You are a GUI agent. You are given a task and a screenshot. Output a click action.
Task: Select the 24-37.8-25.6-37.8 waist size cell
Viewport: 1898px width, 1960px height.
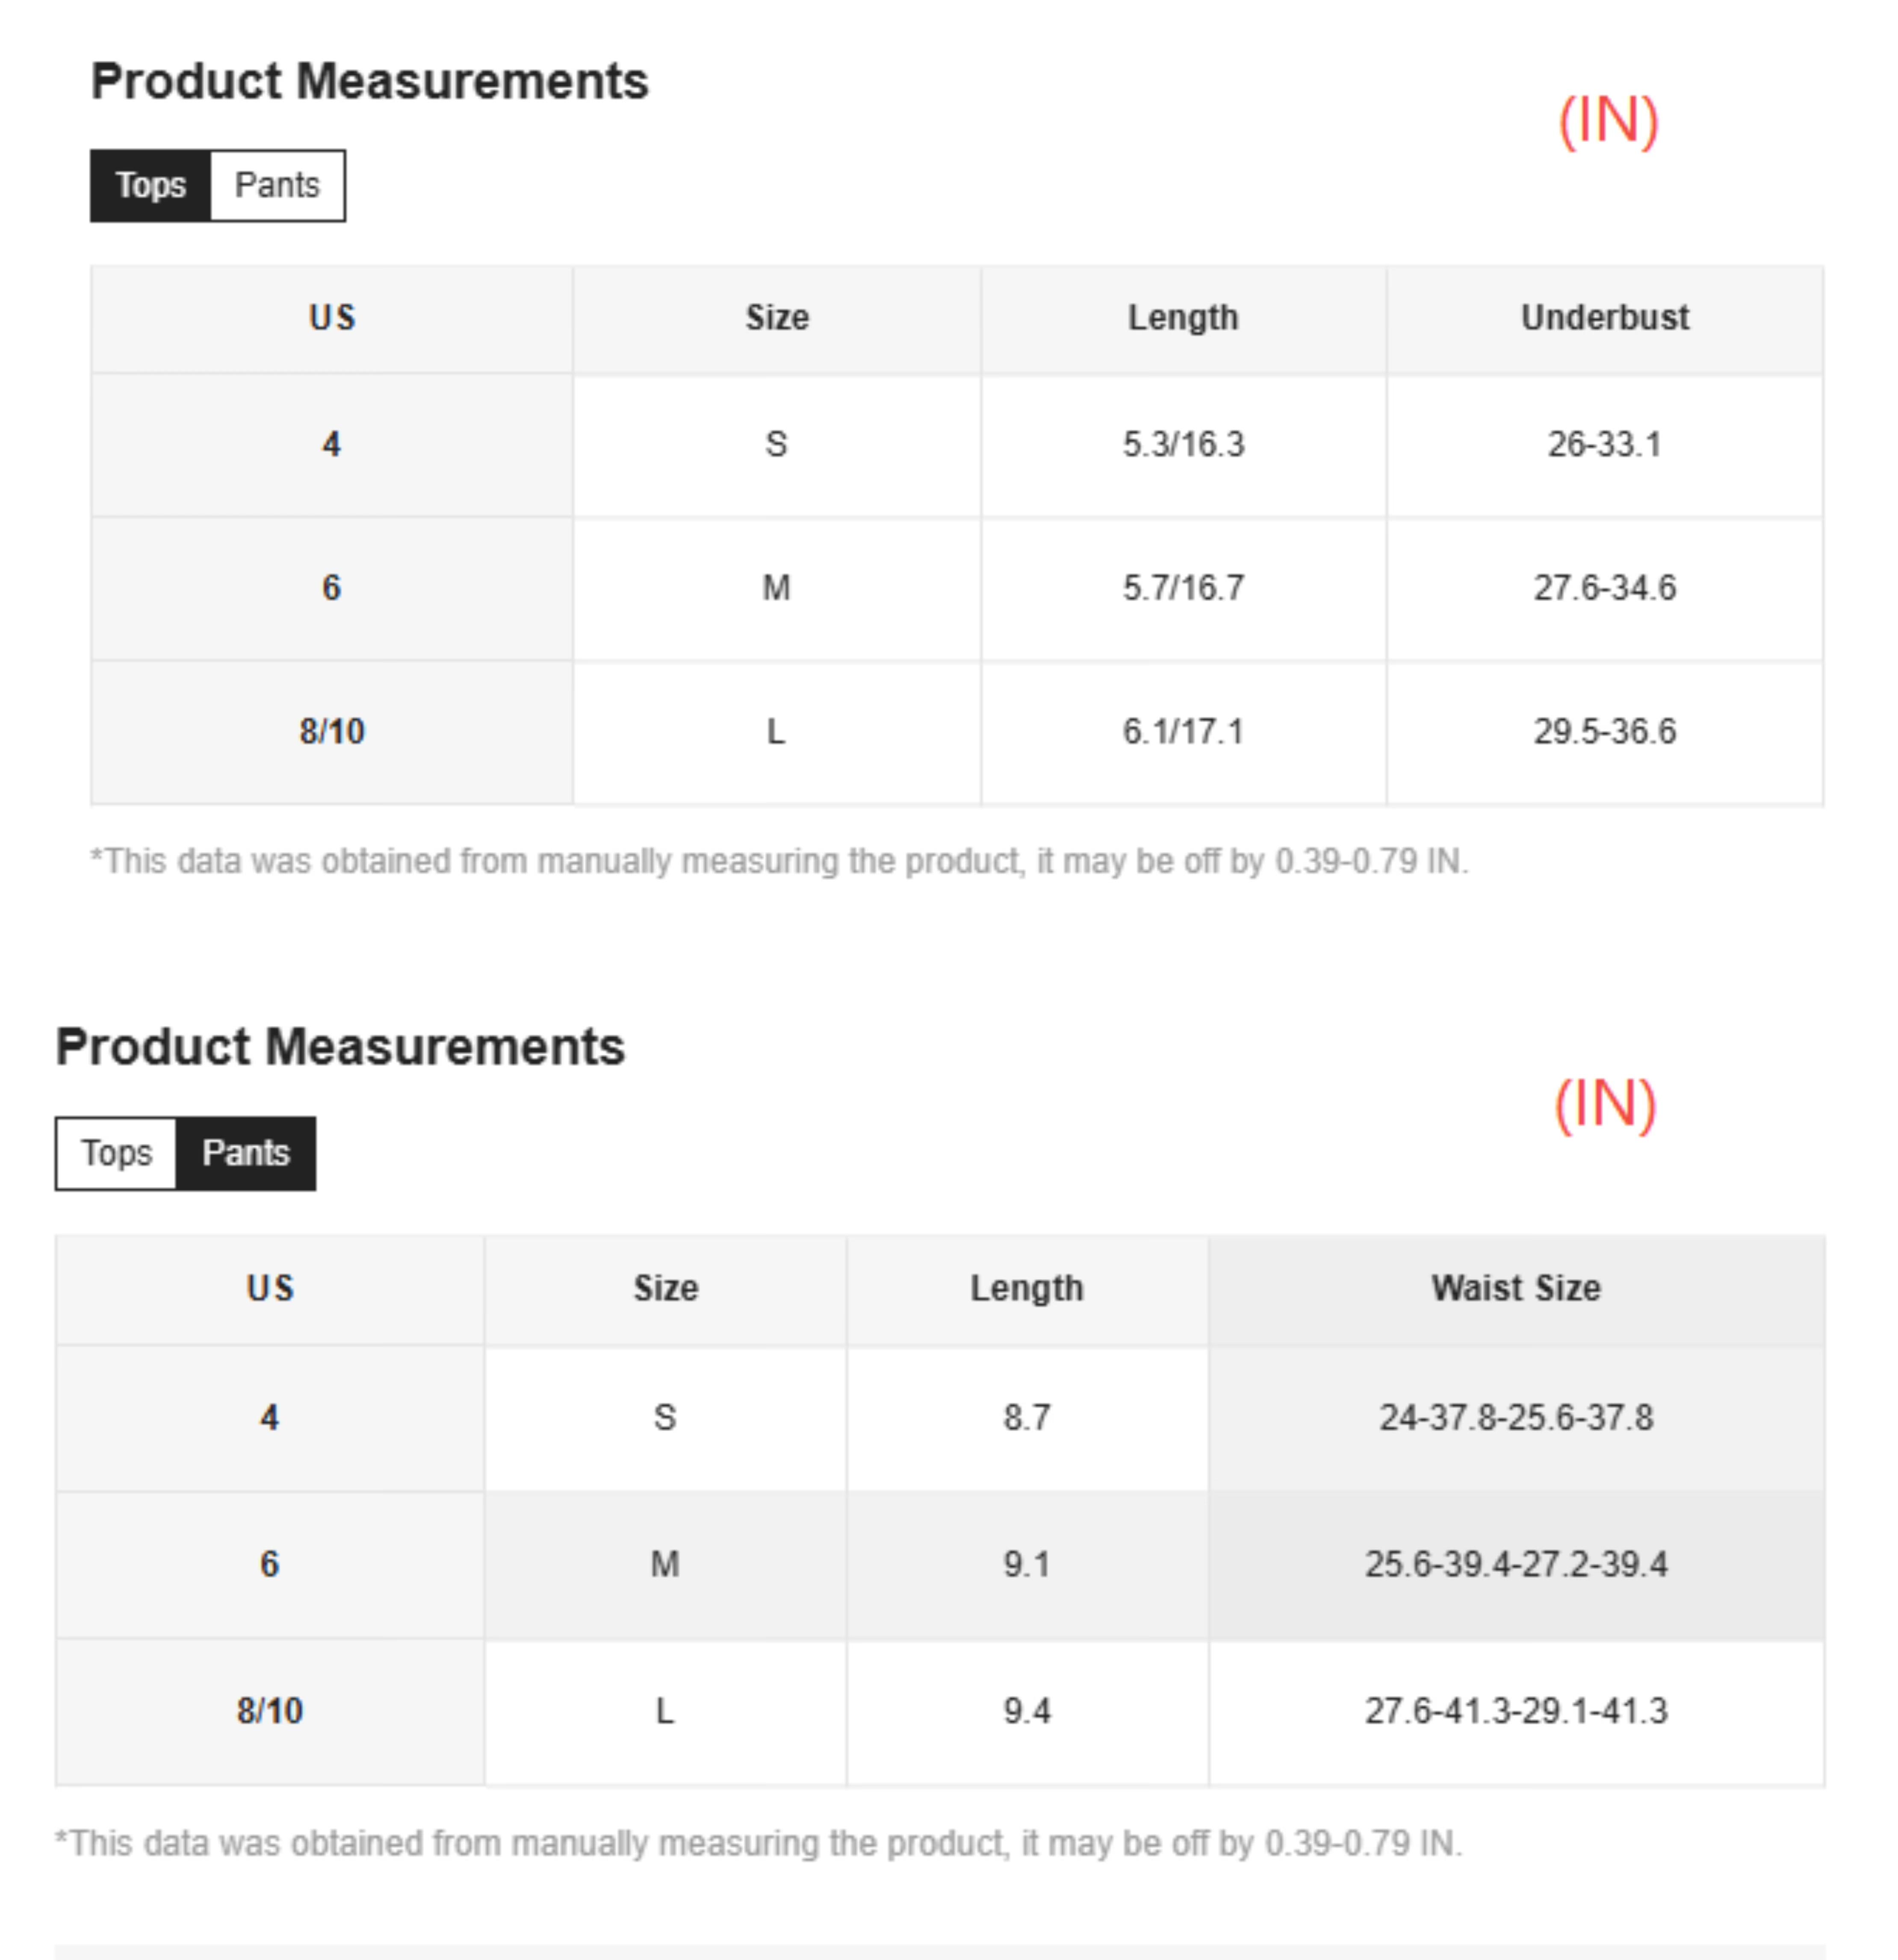(1515, 1418)
